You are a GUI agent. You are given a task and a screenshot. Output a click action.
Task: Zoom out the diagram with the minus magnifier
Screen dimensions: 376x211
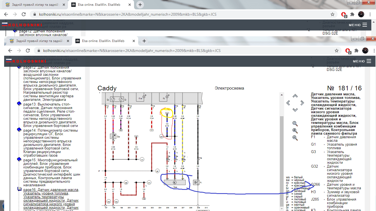[x=295, y=138]
